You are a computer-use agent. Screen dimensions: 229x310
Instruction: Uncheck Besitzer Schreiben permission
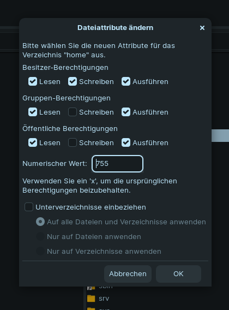[73, 81]
